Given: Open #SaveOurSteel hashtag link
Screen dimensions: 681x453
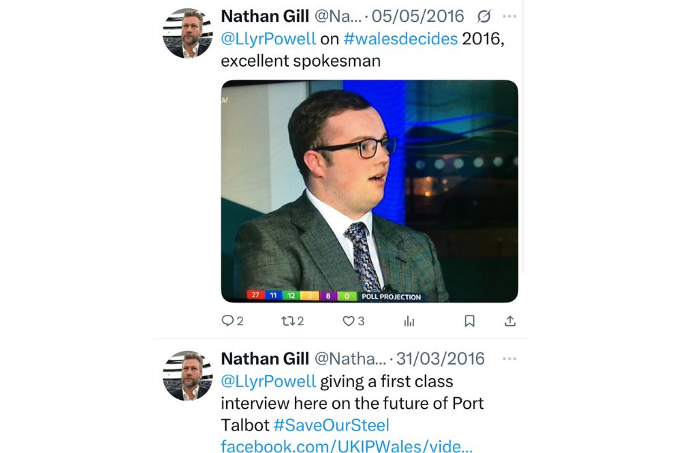Looking at the screenshot, I should coord(332,425).
